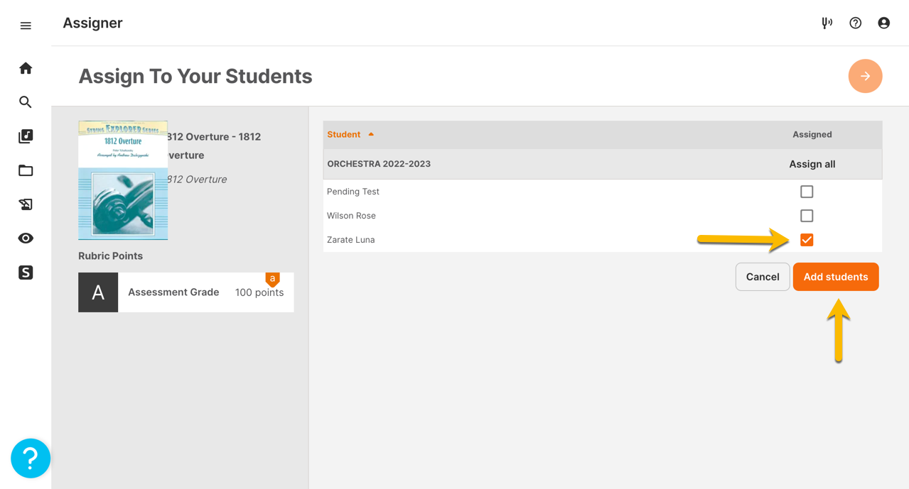Screen dimensions: 909x489
Task: Go to the Home sidebar icon
Action: [26, 68]
